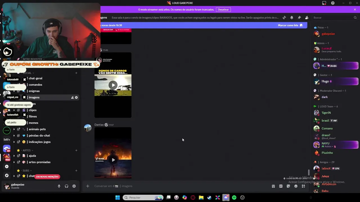Open NAYU member entry

tap(335, 145)
